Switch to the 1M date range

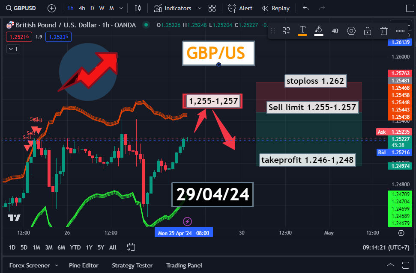(36, 247)
